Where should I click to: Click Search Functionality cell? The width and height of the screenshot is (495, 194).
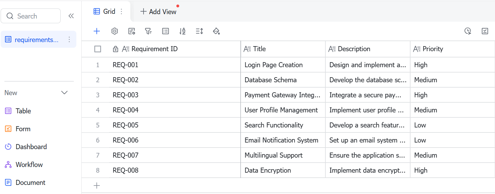(x=283, y=125)
